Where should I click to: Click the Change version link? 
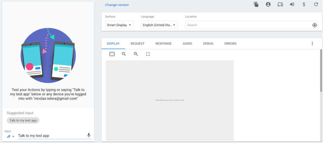[x=117, y=5]
